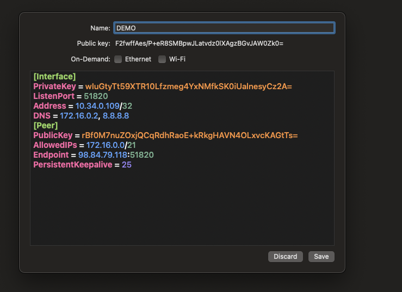Click the PrivateKey keyword in the editor
Image resolution: width=402 pixels, height=292 pixels.
point(54,86)
